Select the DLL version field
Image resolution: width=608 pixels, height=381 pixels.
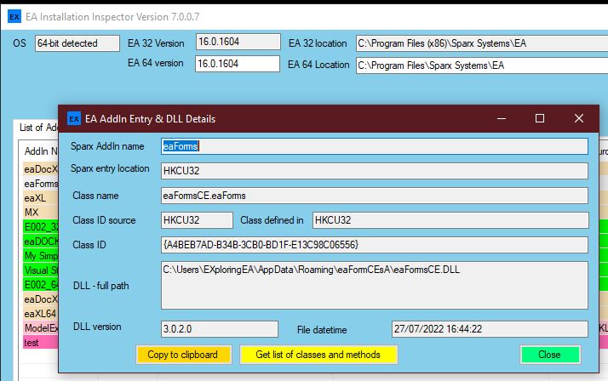(207, 328)
